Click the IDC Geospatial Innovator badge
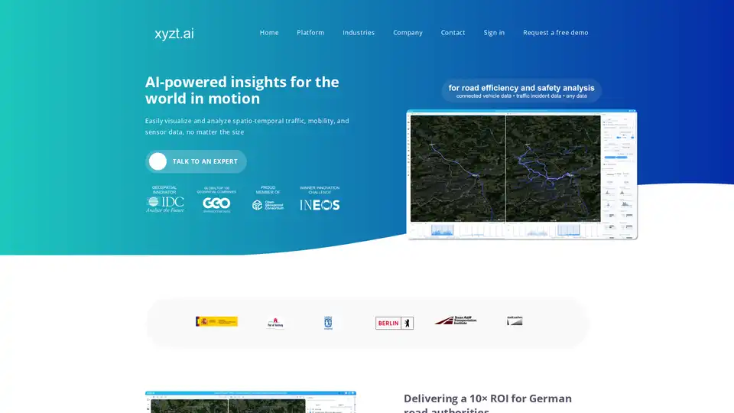Viewport: 734px width, 413px height. 165,200
